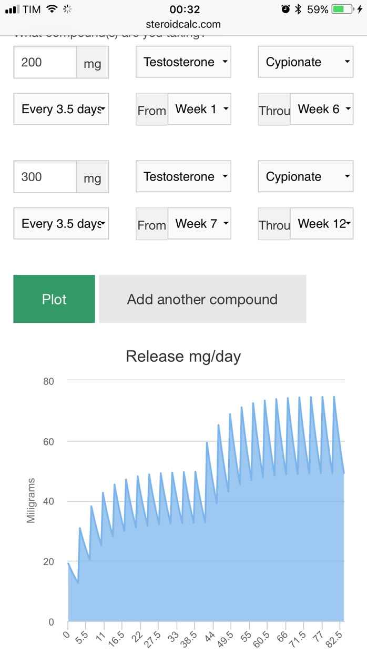Change first Every 3.5 days frequency
This screenshot has height=654, width=367.
pos(61,109)
